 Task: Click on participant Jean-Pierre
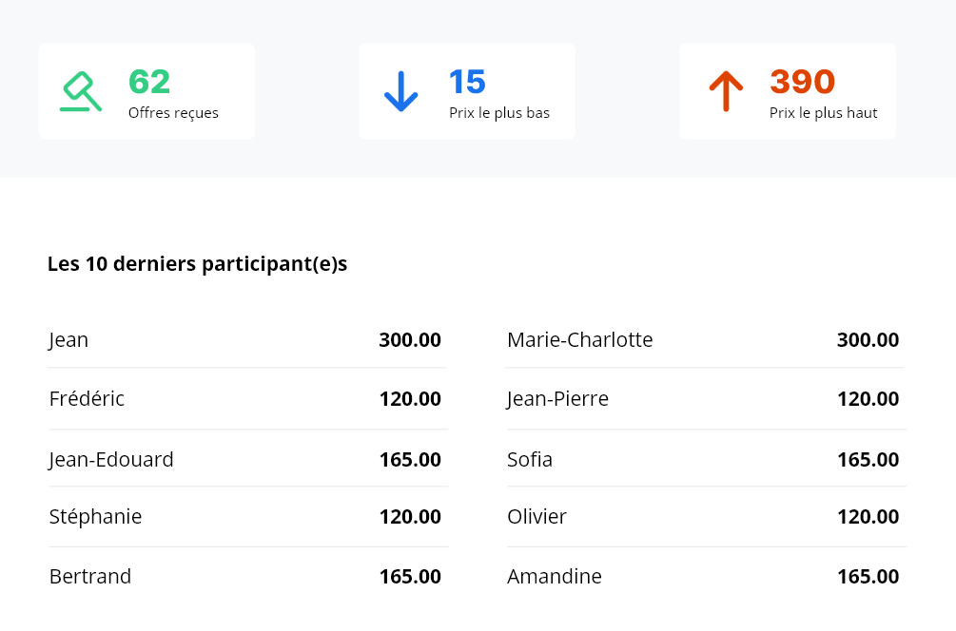pos(557,399)
